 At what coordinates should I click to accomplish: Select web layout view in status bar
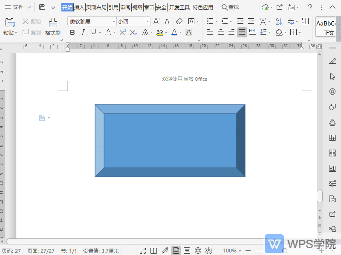click(197, 250)
